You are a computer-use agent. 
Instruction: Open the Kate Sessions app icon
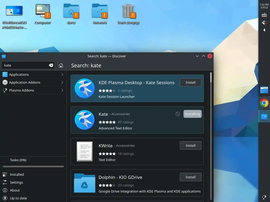coord(85,88)
